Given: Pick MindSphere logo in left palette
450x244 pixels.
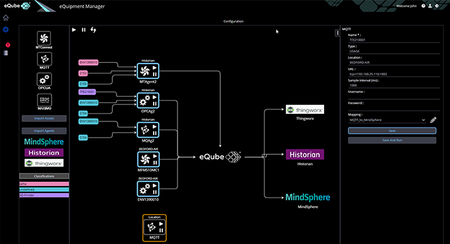Looking at the screenshot, I should (x=44, y=141).
